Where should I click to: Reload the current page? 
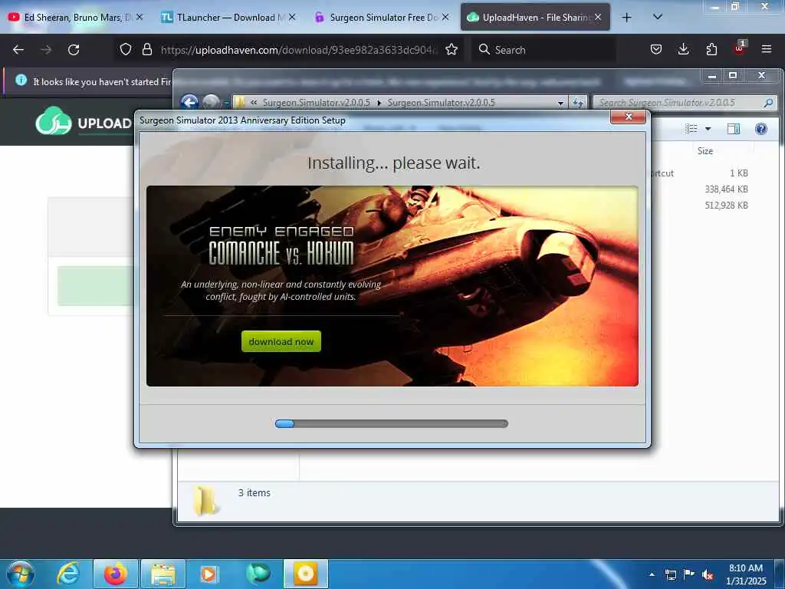(74, 50)
